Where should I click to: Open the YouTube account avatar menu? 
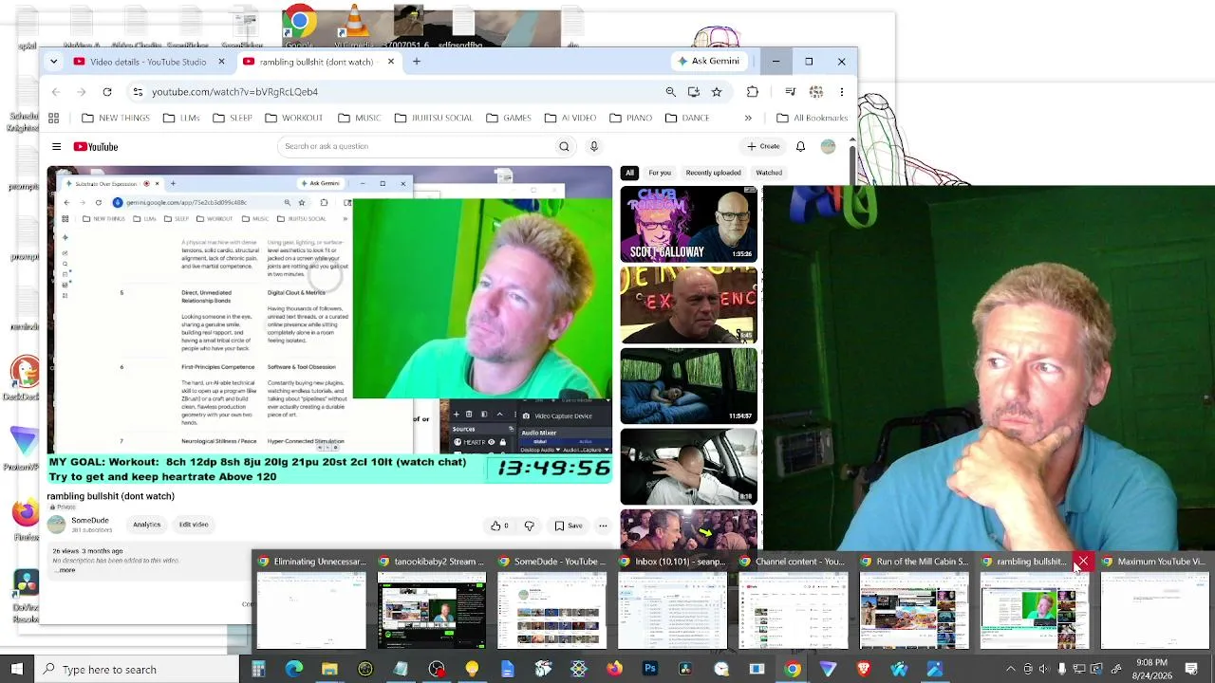pos(828,146)
